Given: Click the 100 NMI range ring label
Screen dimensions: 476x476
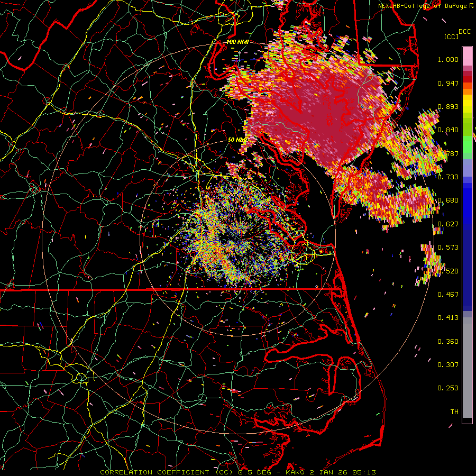Looking at the screenshot, I should point(237,42).
